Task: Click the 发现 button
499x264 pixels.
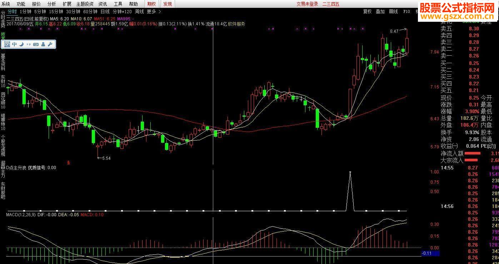Action: point(168,4)
